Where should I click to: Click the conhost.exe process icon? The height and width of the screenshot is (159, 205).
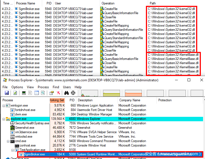pyautogui.click(x=17, y=146)
